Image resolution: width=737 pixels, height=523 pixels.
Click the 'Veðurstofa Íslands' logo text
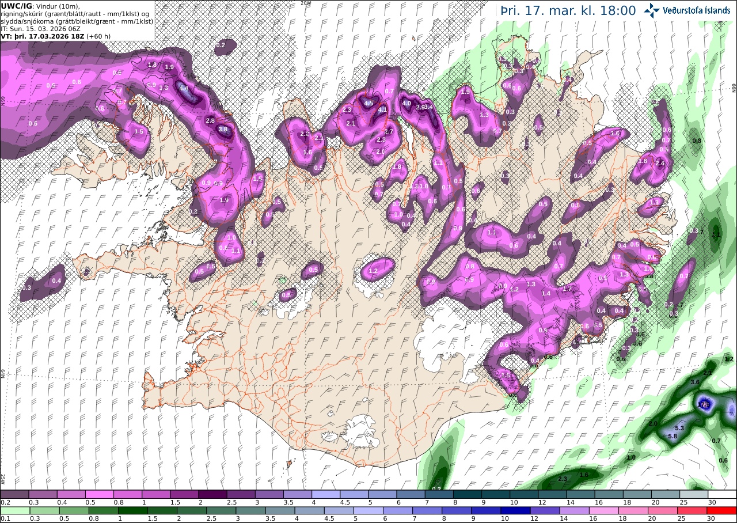tap(697, 10)
